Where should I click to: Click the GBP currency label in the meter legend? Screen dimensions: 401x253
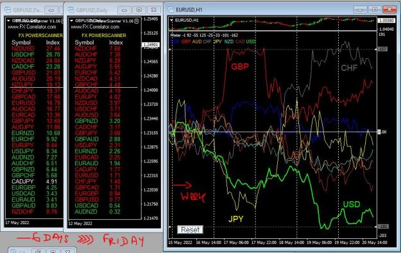[186, 42]
